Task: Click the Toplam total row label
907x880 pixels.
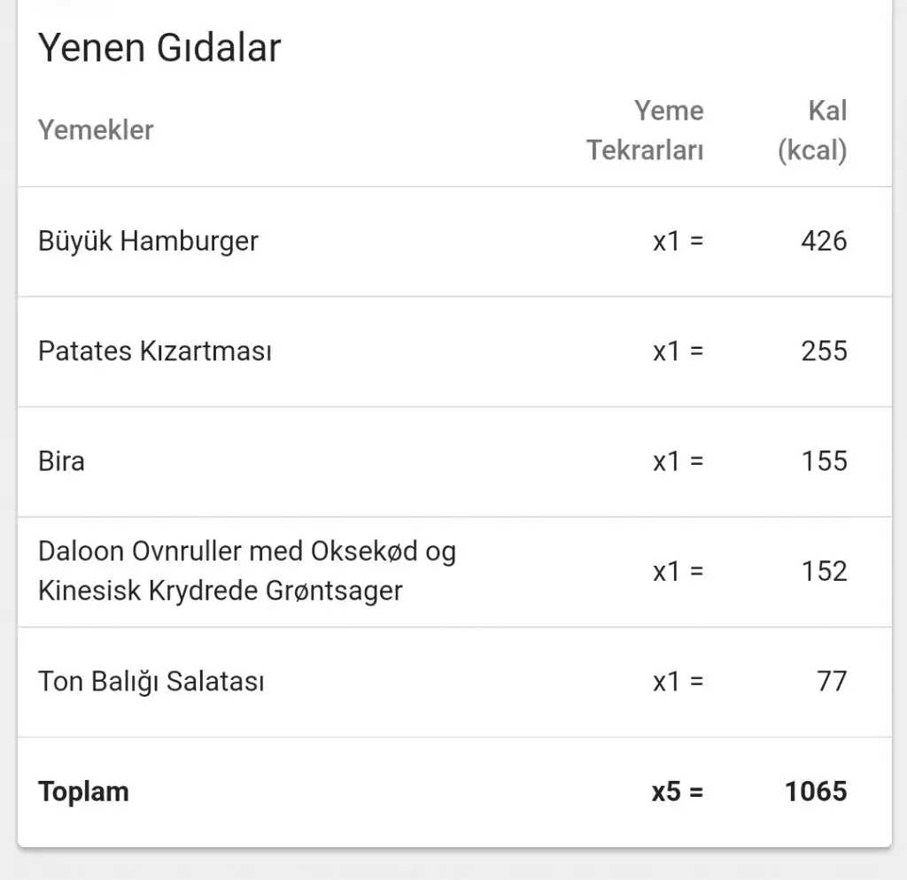Action: tap(83, 791)
